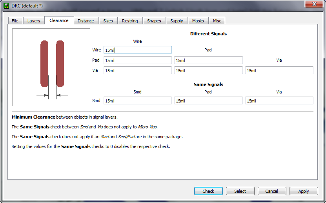
Task: Focus the Wire-to-Wire clearance field
Action: (x=138, y=50)
